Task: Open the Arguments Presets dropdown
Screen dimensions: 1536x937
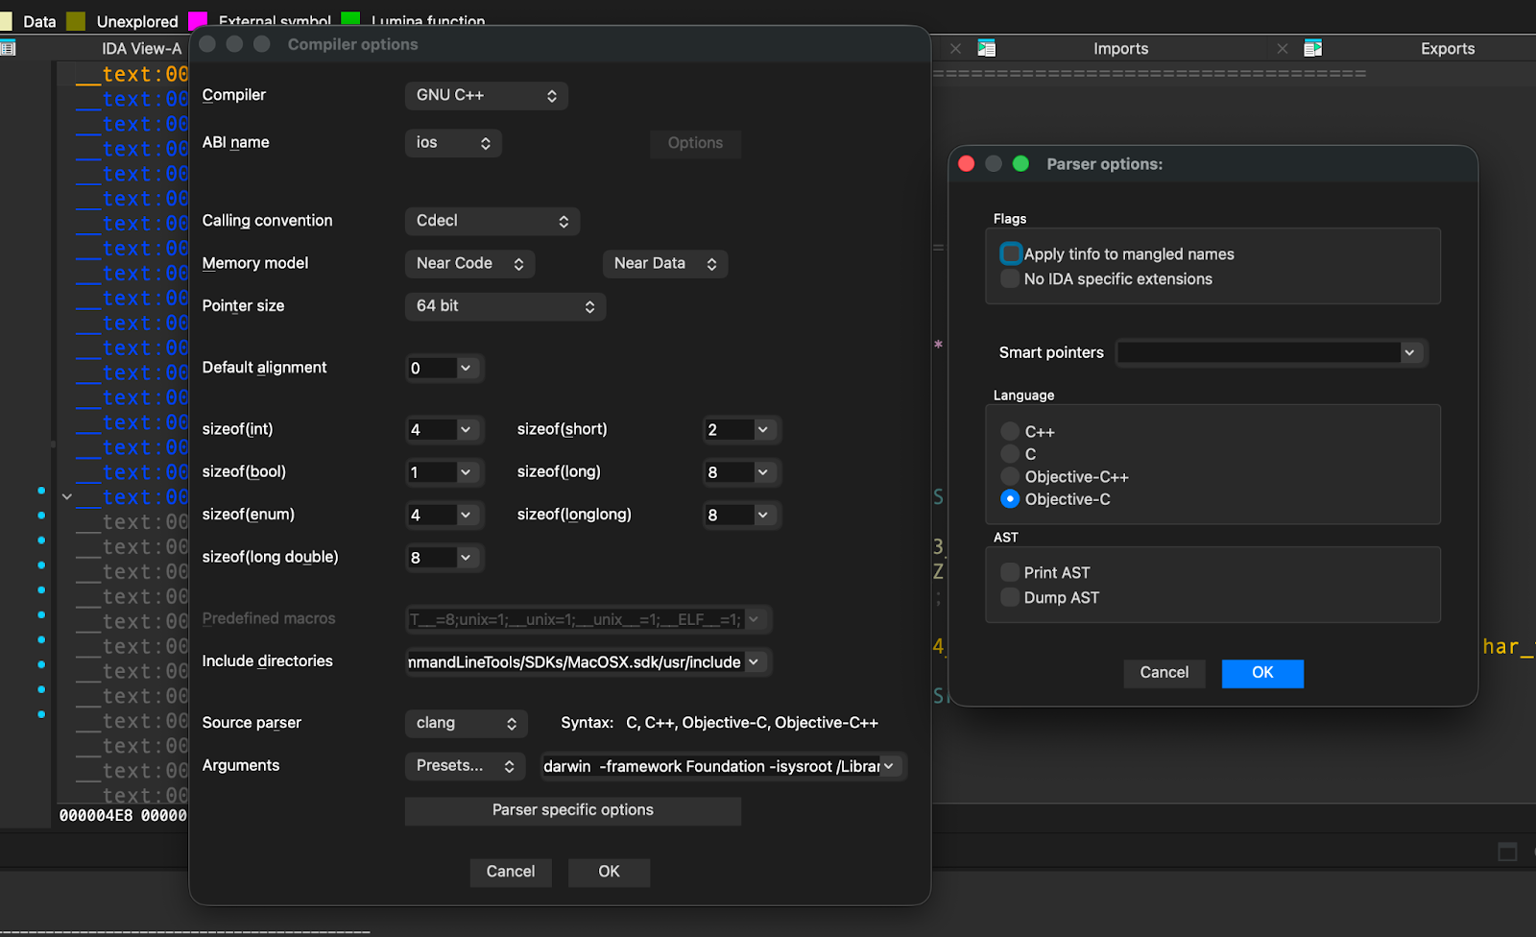Action: tap(466, 765)
